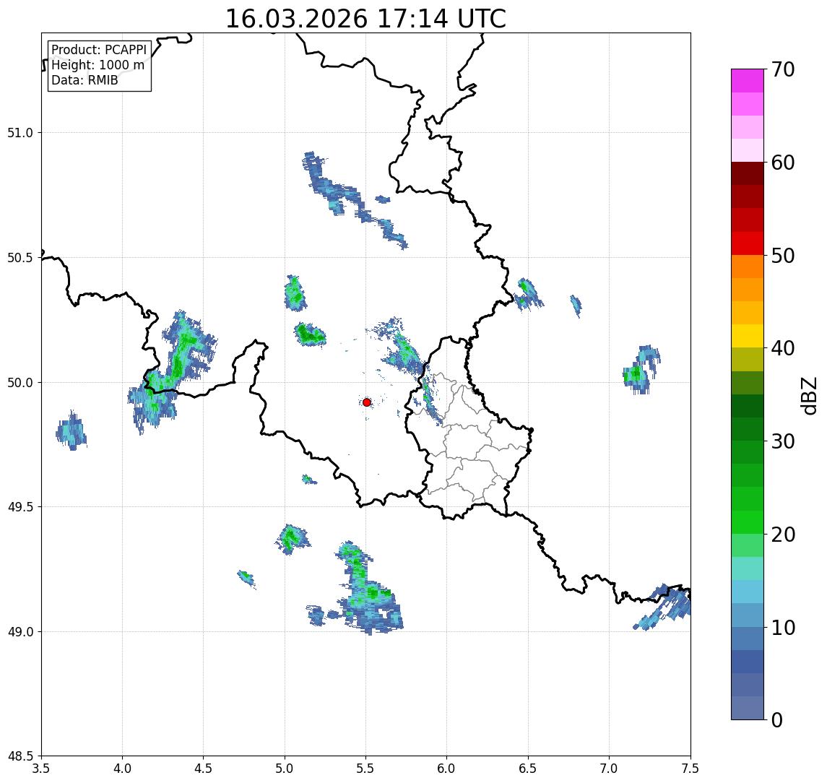Click the green 30 dBZ colorbar segment

point(748,452)
